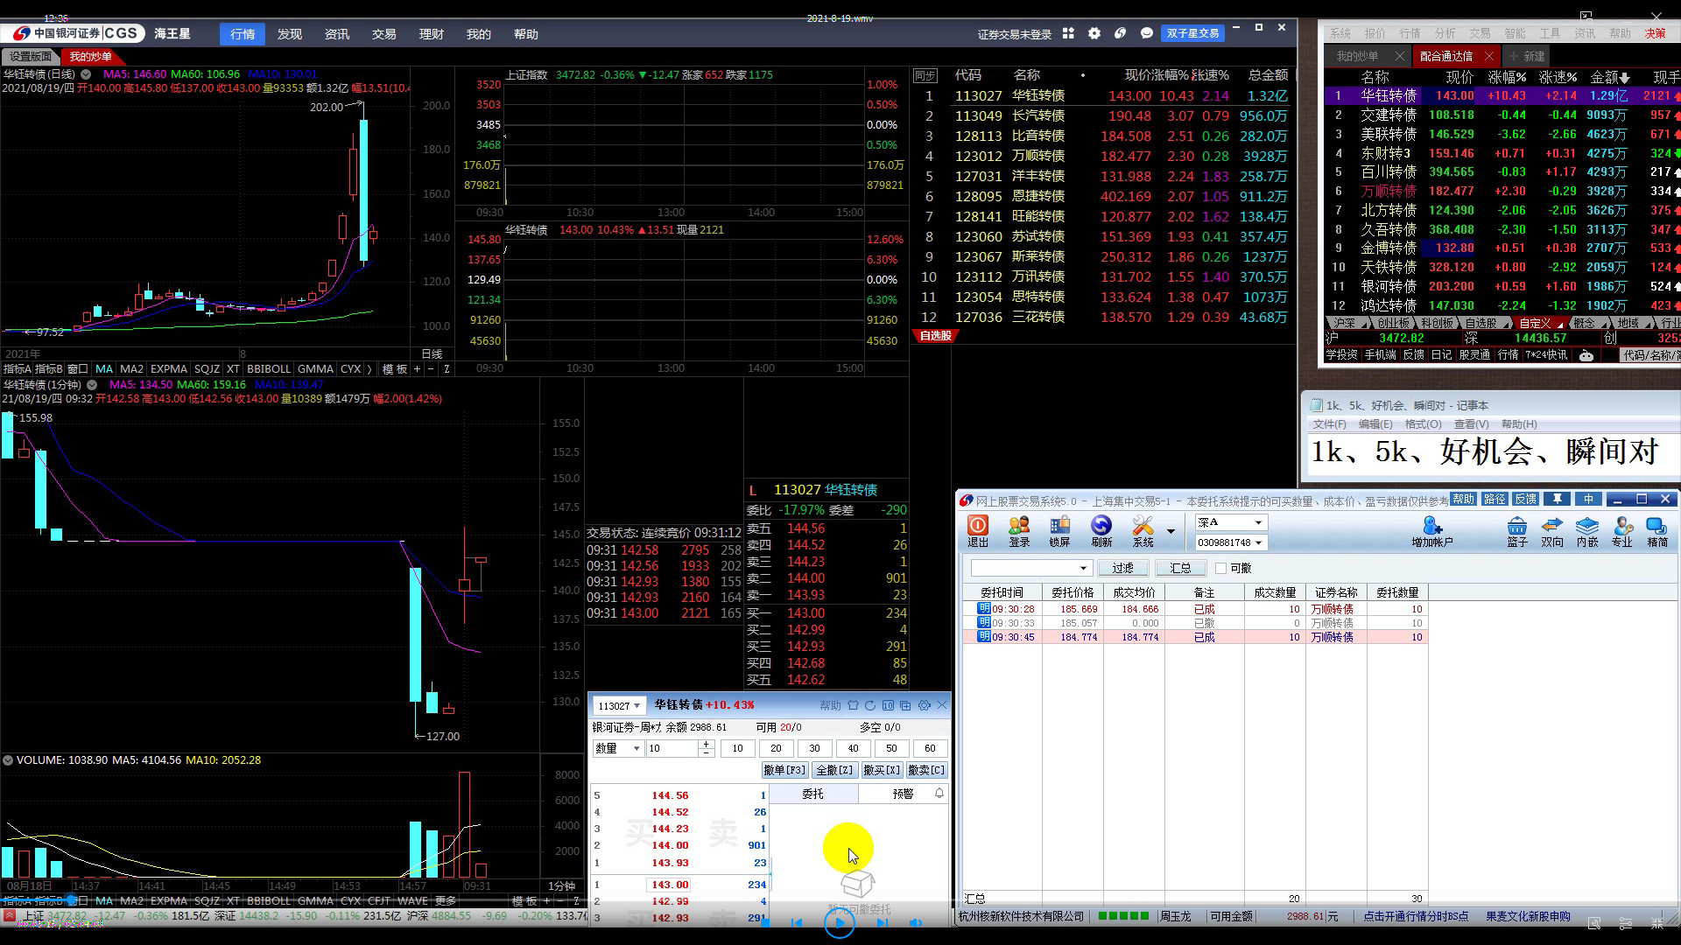Screen dimensions: 1681x945
Task: Skip to previous track in video player
Action: pyautogui.click(x=796, y=923)
